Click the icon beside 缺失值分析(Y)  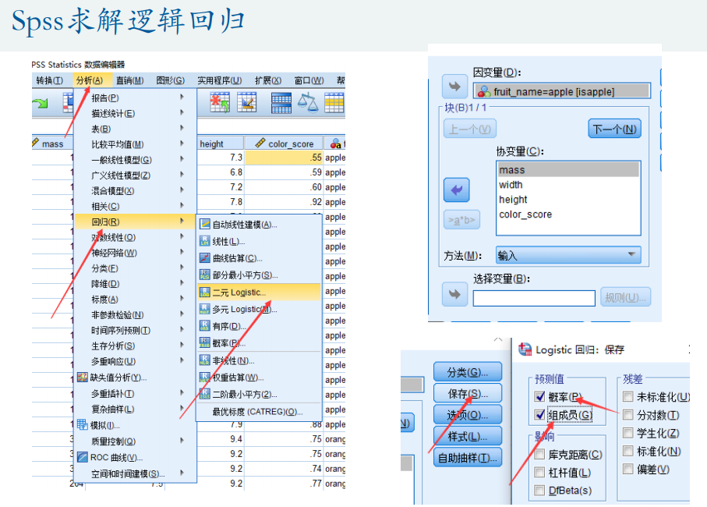click(83, 377)
